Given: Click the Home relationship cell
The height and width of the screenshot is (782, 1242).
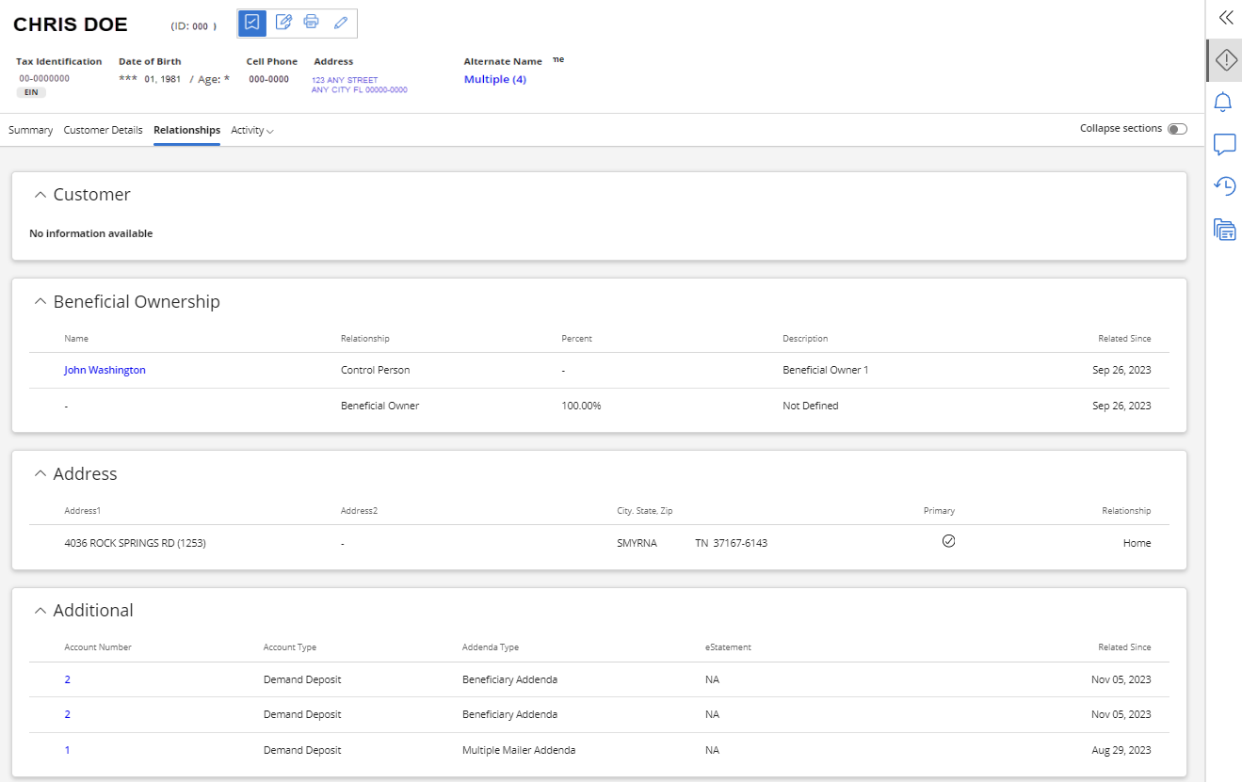Looking at the screenshot, I should pos(1137,543).
